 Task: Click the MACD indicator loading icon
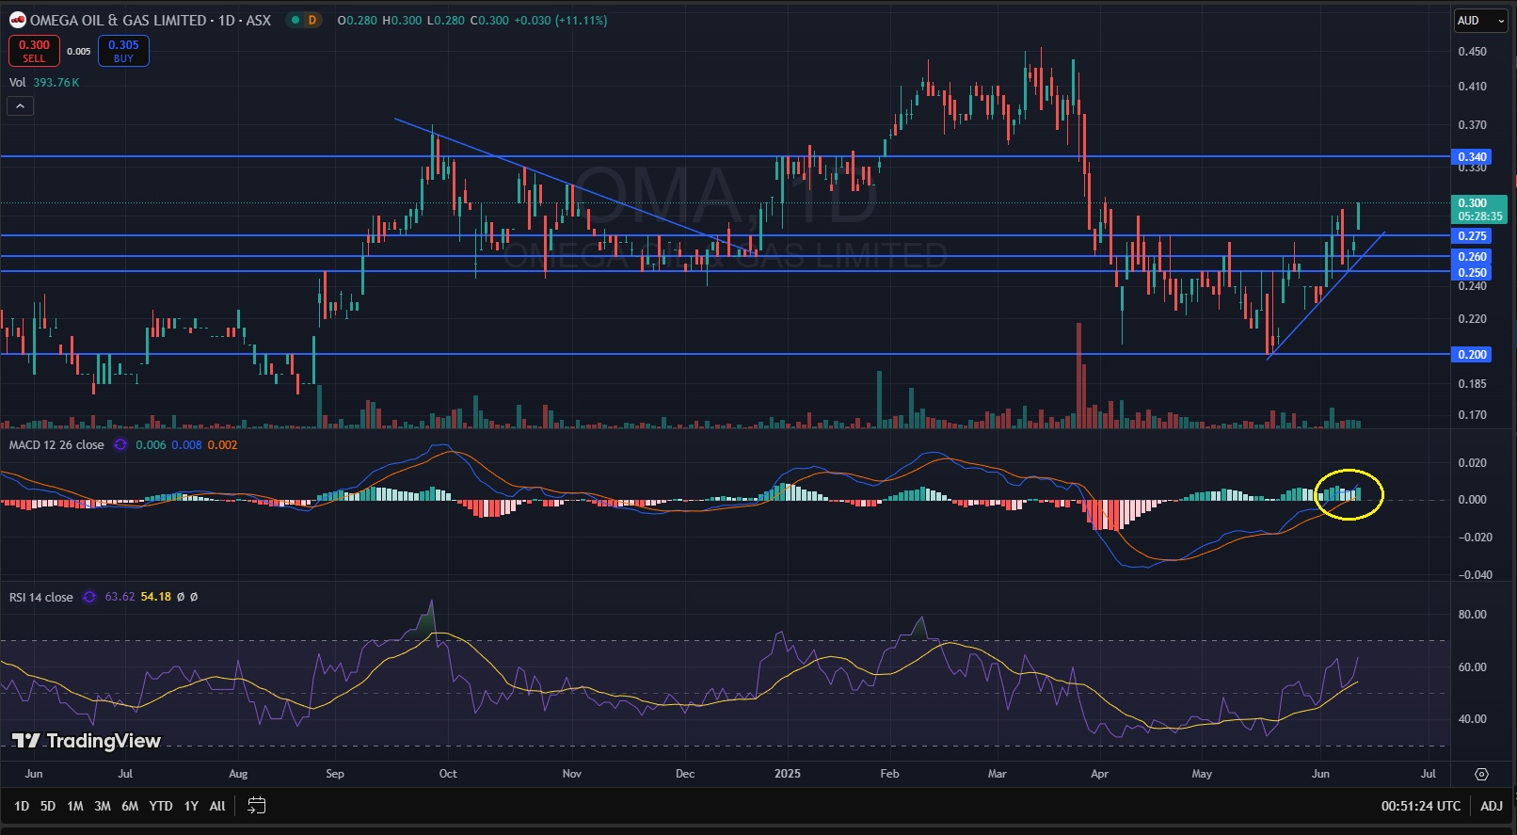120,445
